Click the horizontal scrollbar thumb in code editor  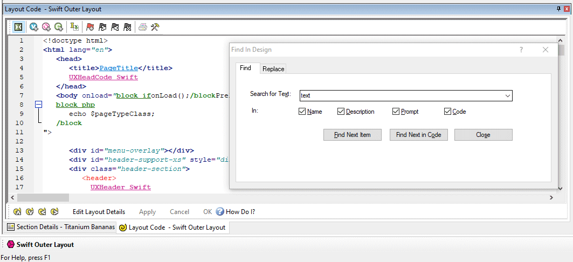[43, 197]
